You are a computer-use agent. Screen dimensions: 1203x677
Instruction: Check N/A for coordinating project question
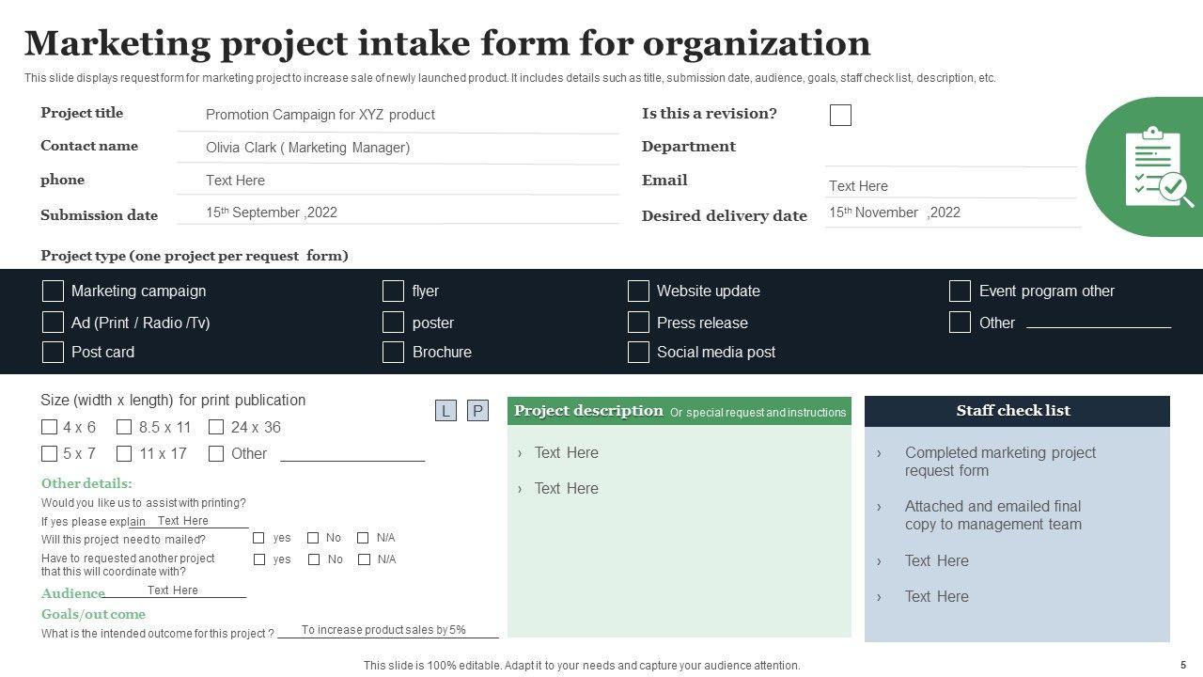pos(364,559)
